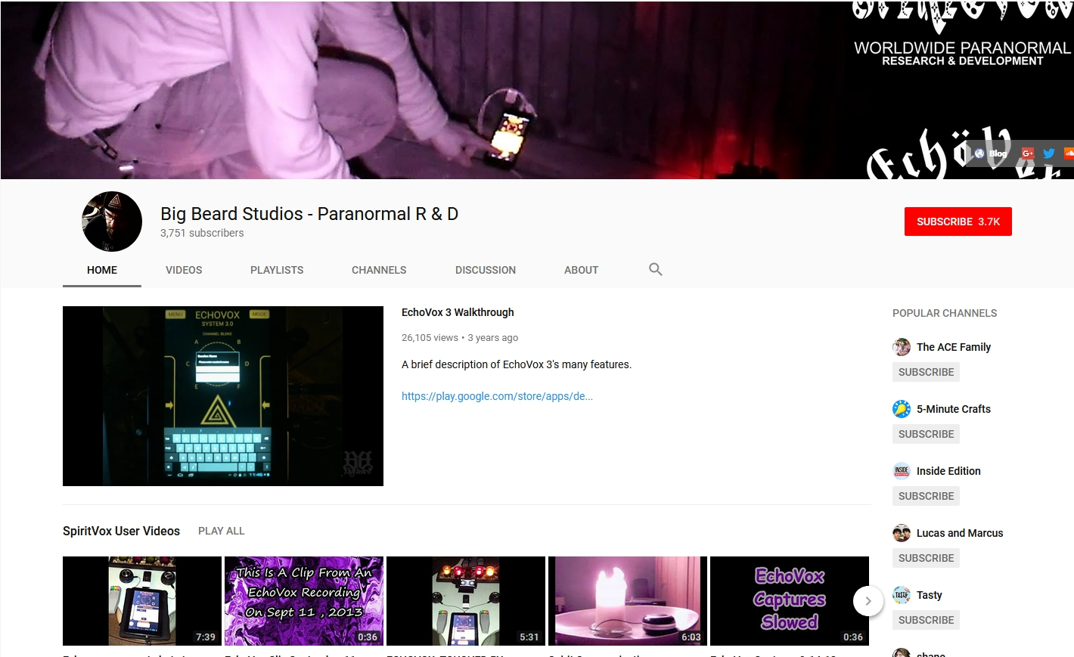
Task: Select the Channels tab
Action: tap(379, 270)
